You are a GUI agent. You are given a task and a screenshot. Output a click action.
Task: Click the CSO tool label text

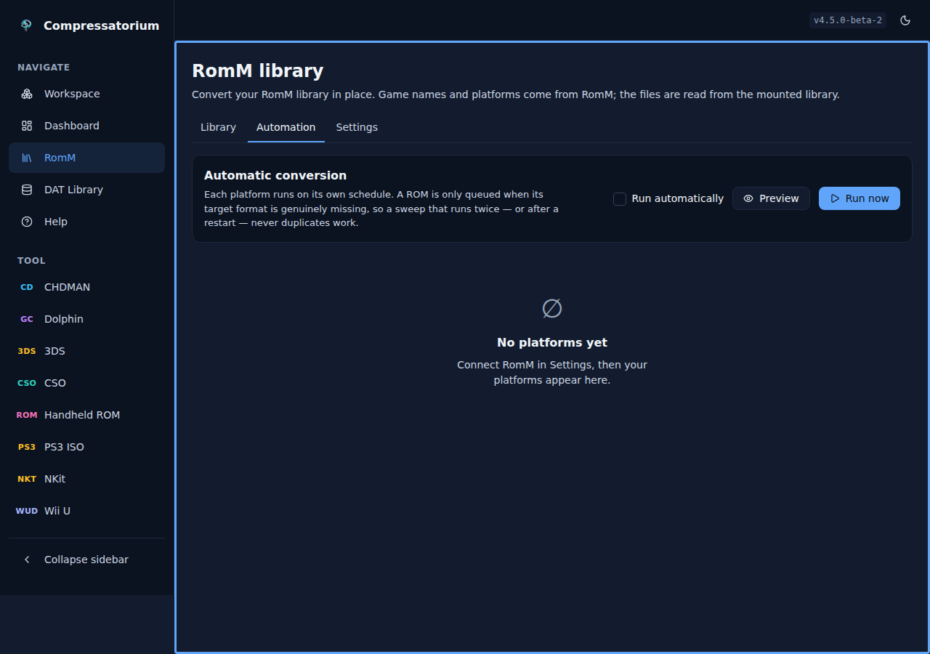click(55, 383)
